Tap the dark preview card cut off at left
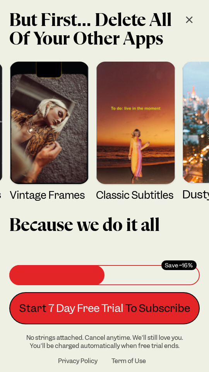Image resolution: width=209 pixels, height=372 pixels. tap(1, 122)
